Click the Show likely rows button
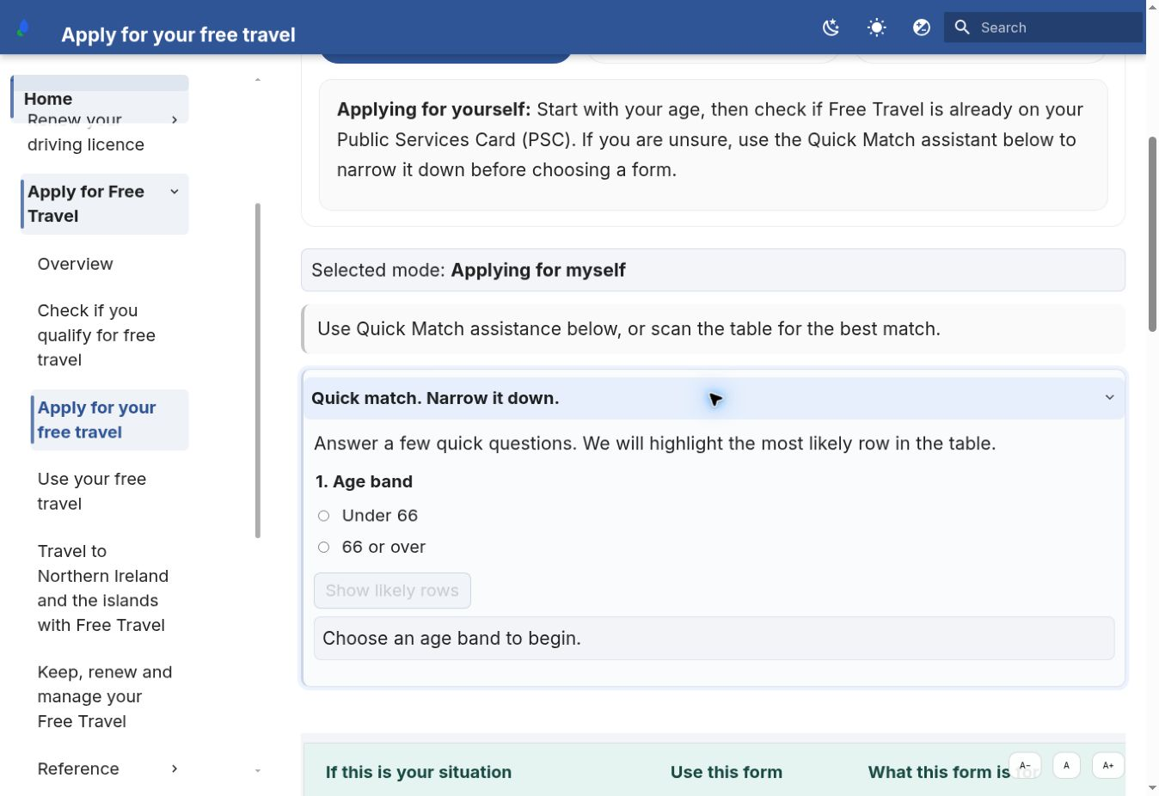The image size is (1159, 796). pos(392,591)
